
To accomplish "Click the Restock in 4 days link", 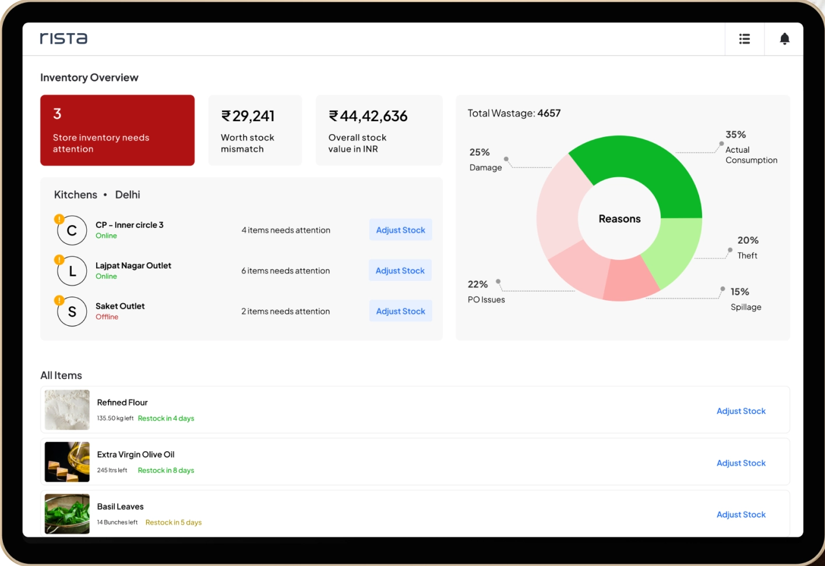I will coord(165,418).
